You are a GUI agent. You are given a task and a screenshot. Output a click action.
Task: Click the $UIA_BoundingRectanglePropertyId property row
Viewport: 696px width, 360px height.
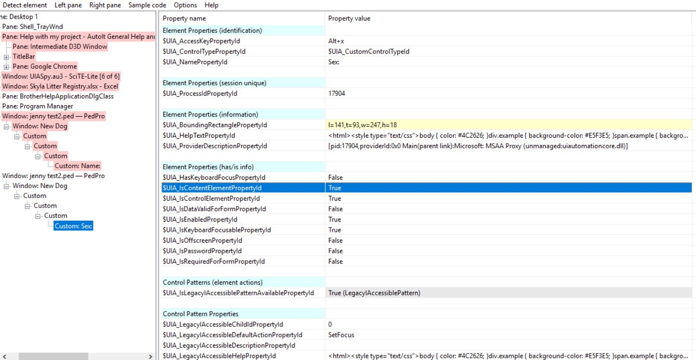point(215,125)
